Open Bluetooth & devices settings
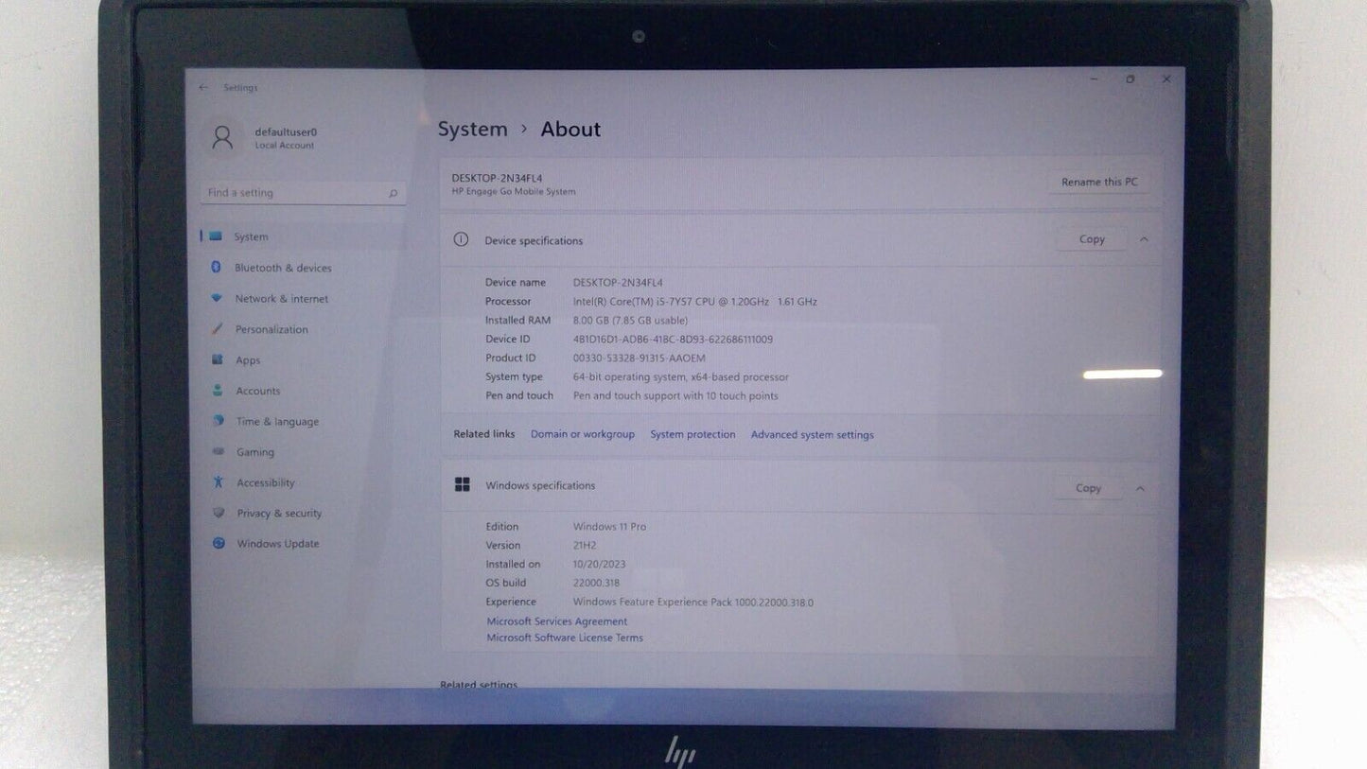The width and height of the screenshot is (1367, 769). (x=283, y=268)
